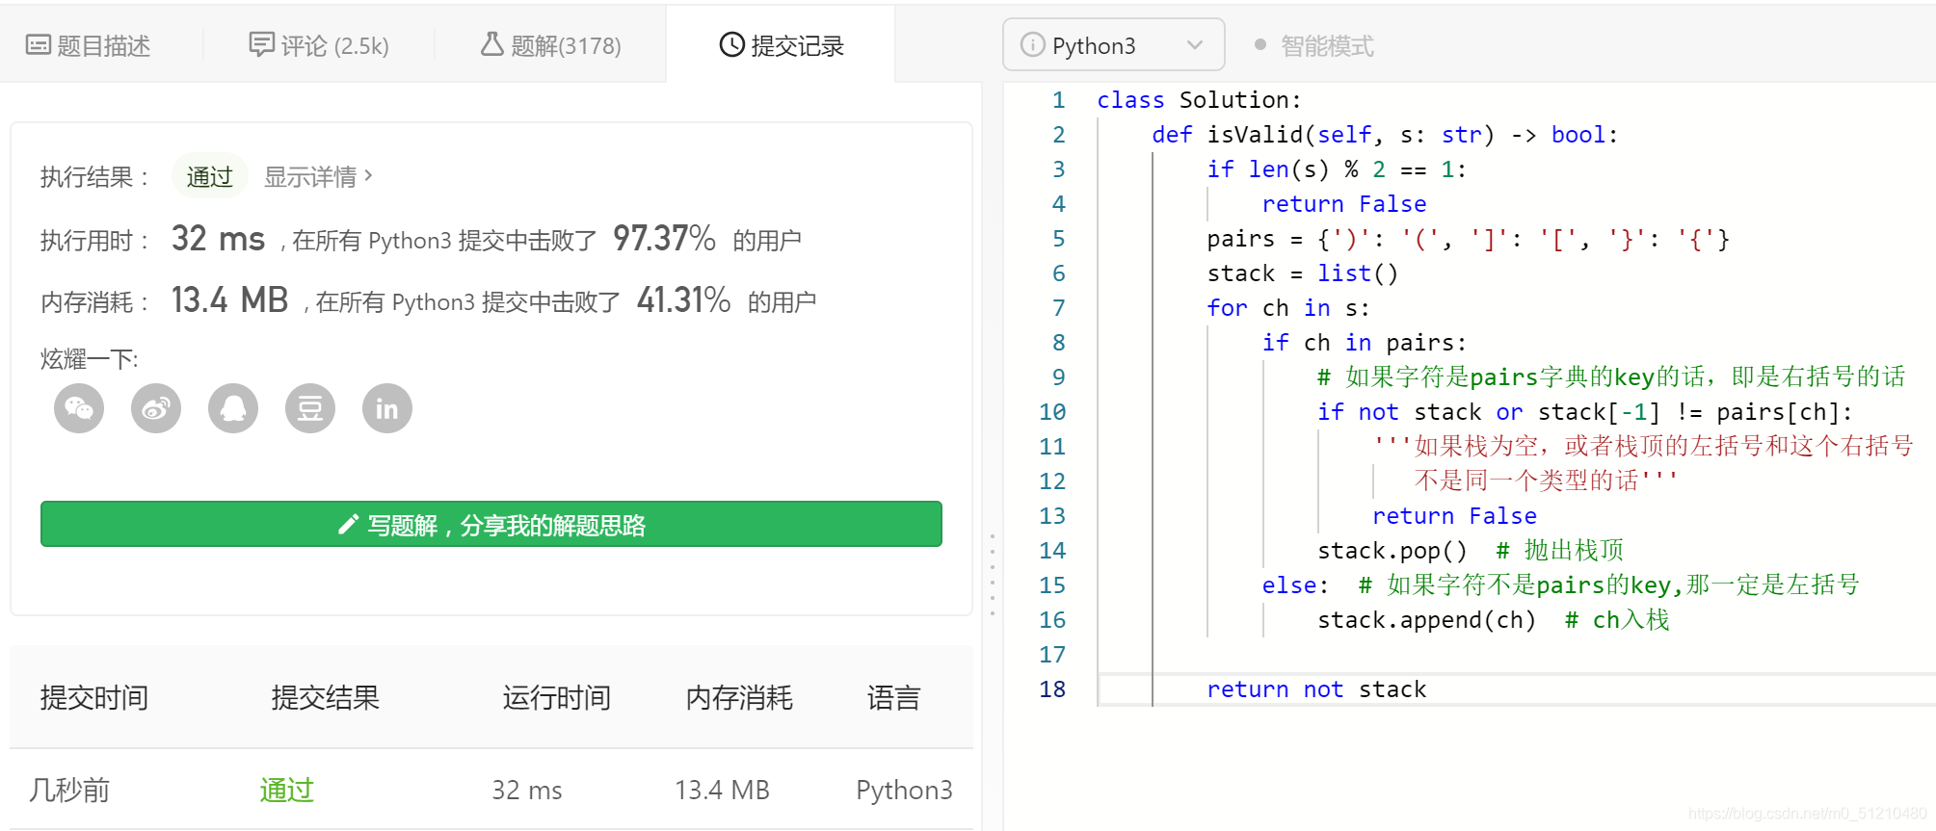Image resolution: width=1936 pixels, height=831 pixels.
Task: Toggle 智能模式 smart mode
Action: click(x=1314, y=45)
